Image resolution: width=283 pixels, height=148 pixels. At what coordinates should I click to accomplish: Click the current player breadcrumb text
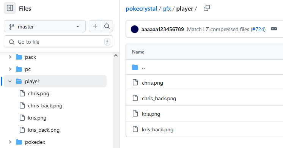185,9
